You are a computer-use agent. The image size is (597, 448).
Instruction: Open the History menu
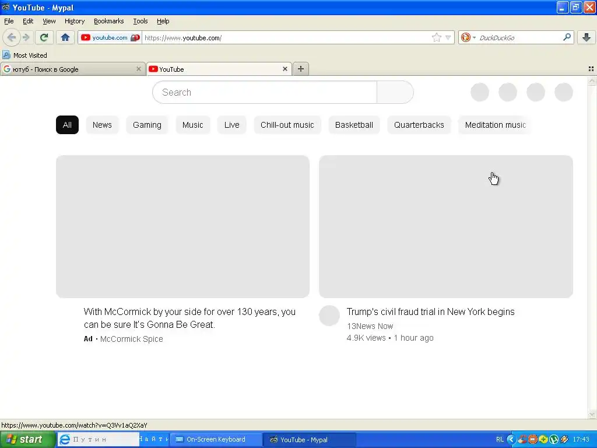[x=74, y=21]
